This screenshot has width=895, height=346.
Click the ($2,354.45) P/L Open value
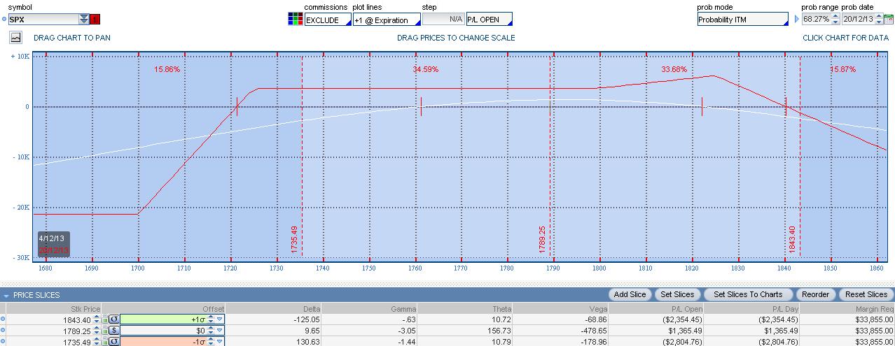[x=682, y=319]
